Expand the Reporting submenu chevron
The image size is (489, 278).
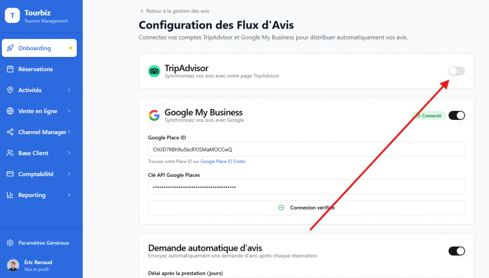click(69, 195)
